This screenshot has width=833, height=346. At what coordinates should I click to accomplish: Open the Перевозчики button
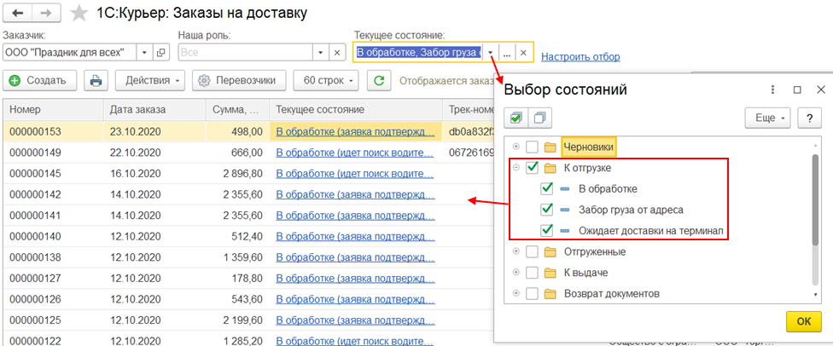point(239,81)
